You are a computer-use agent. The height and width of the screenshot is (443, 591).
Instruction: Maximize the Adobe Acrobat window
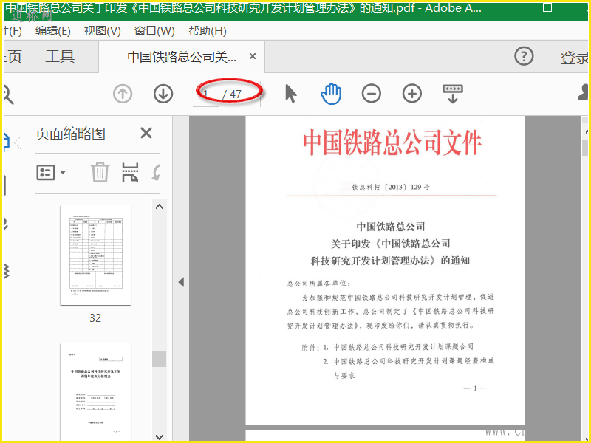tap(547, 7)
